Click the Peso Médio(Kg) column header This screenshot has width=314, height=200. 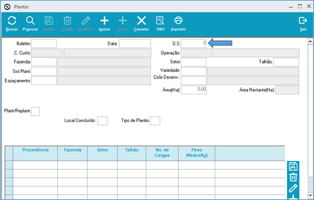[x=197, y=153]
